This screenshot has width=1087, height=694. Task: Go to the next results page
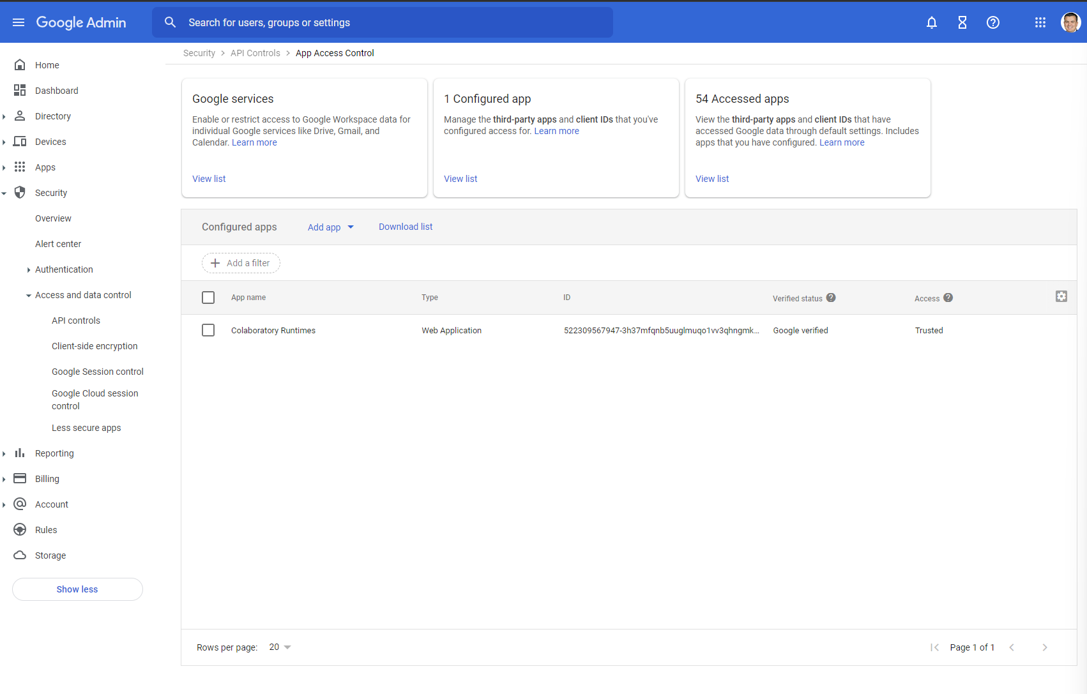coord(1045,647)
